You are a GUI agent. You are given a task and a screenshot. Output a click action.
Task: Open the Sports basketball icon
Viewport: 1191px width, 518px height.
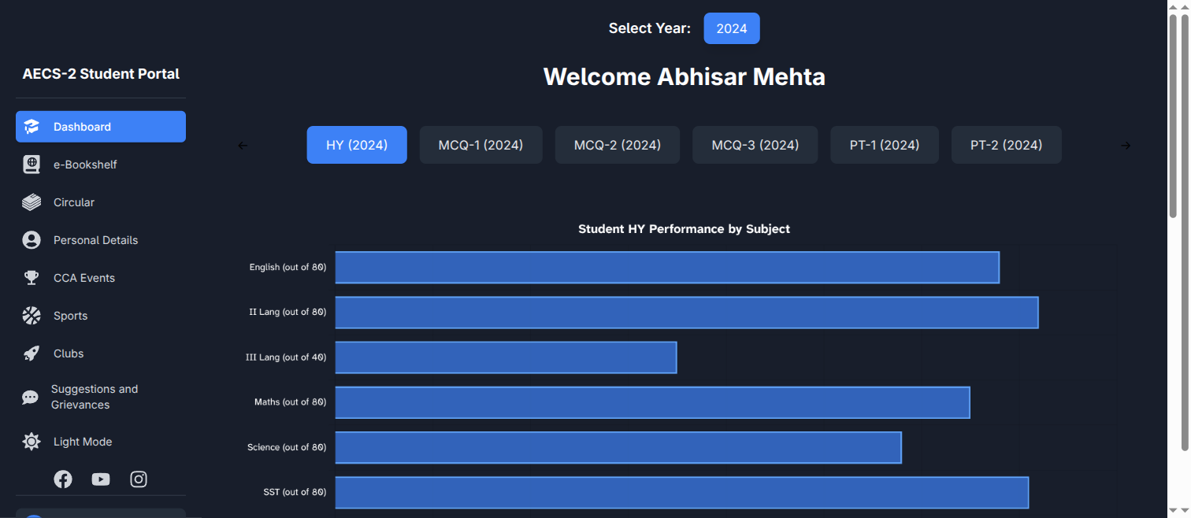point(32,316)
